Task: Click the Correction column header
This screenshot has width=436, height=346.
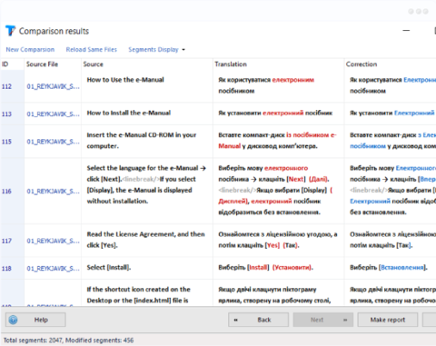Action: pos(391,64)
